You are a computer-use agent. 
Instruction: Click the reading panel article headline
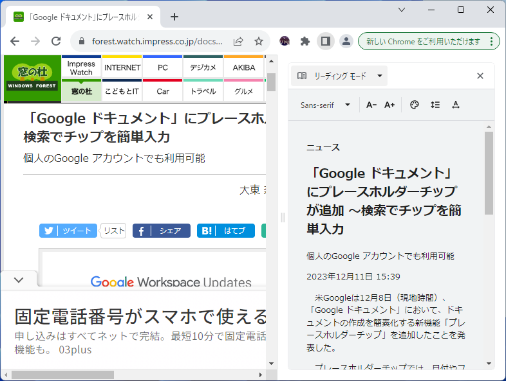[x=384, y=201]
